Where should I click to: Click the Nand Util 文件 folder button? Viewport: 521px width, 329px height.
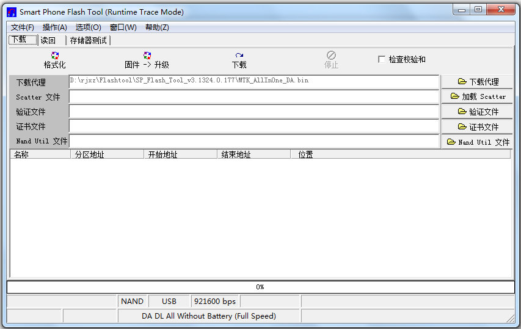click(477, 142)
